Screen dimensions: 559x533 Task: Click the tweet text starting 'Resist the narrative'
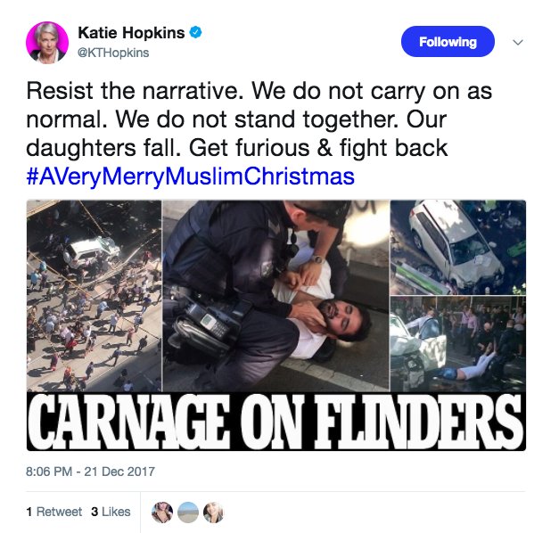(259, 119)
